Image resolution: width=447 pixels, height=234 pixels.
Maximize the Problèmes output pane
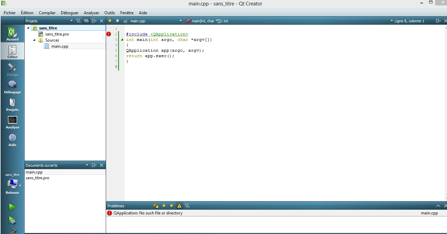pos(438,206)
